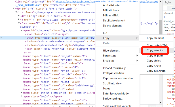Click the white background color swatch

point(173,101)
